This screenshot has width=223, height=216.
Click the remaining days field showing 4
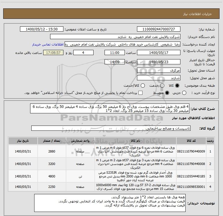83,52
